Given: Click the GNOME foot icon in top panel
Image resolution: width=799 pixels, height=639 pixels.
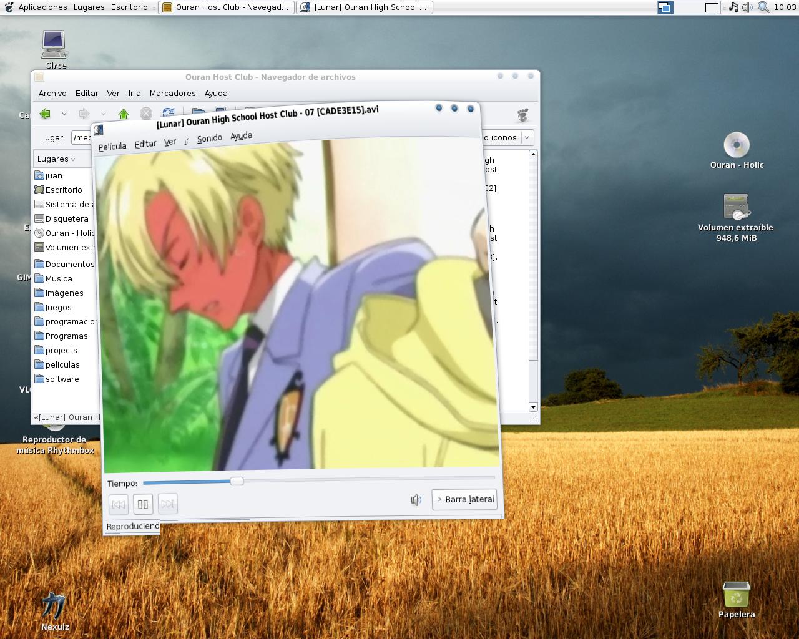Looking at the screenshot, I should [x=8, y=7].
